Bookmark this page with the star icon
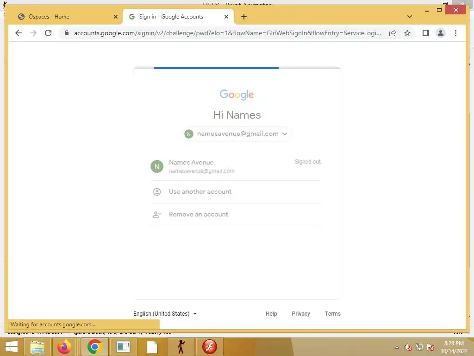474x356 pixels. click(407, 33)
